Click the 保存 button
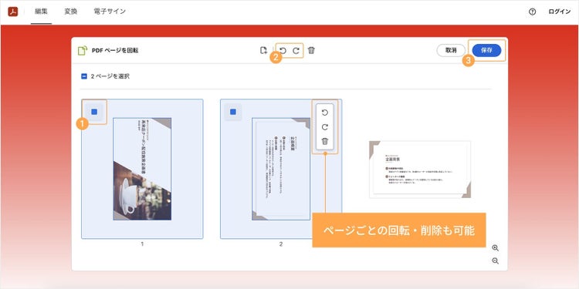This screenshot has width=579, height=289. [486, 51]
